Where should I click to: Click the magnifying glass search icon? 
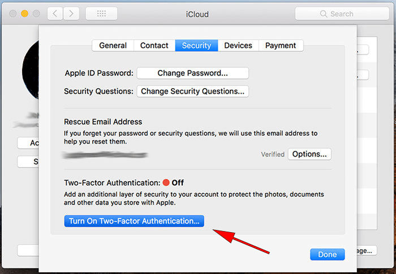(323, 14)
